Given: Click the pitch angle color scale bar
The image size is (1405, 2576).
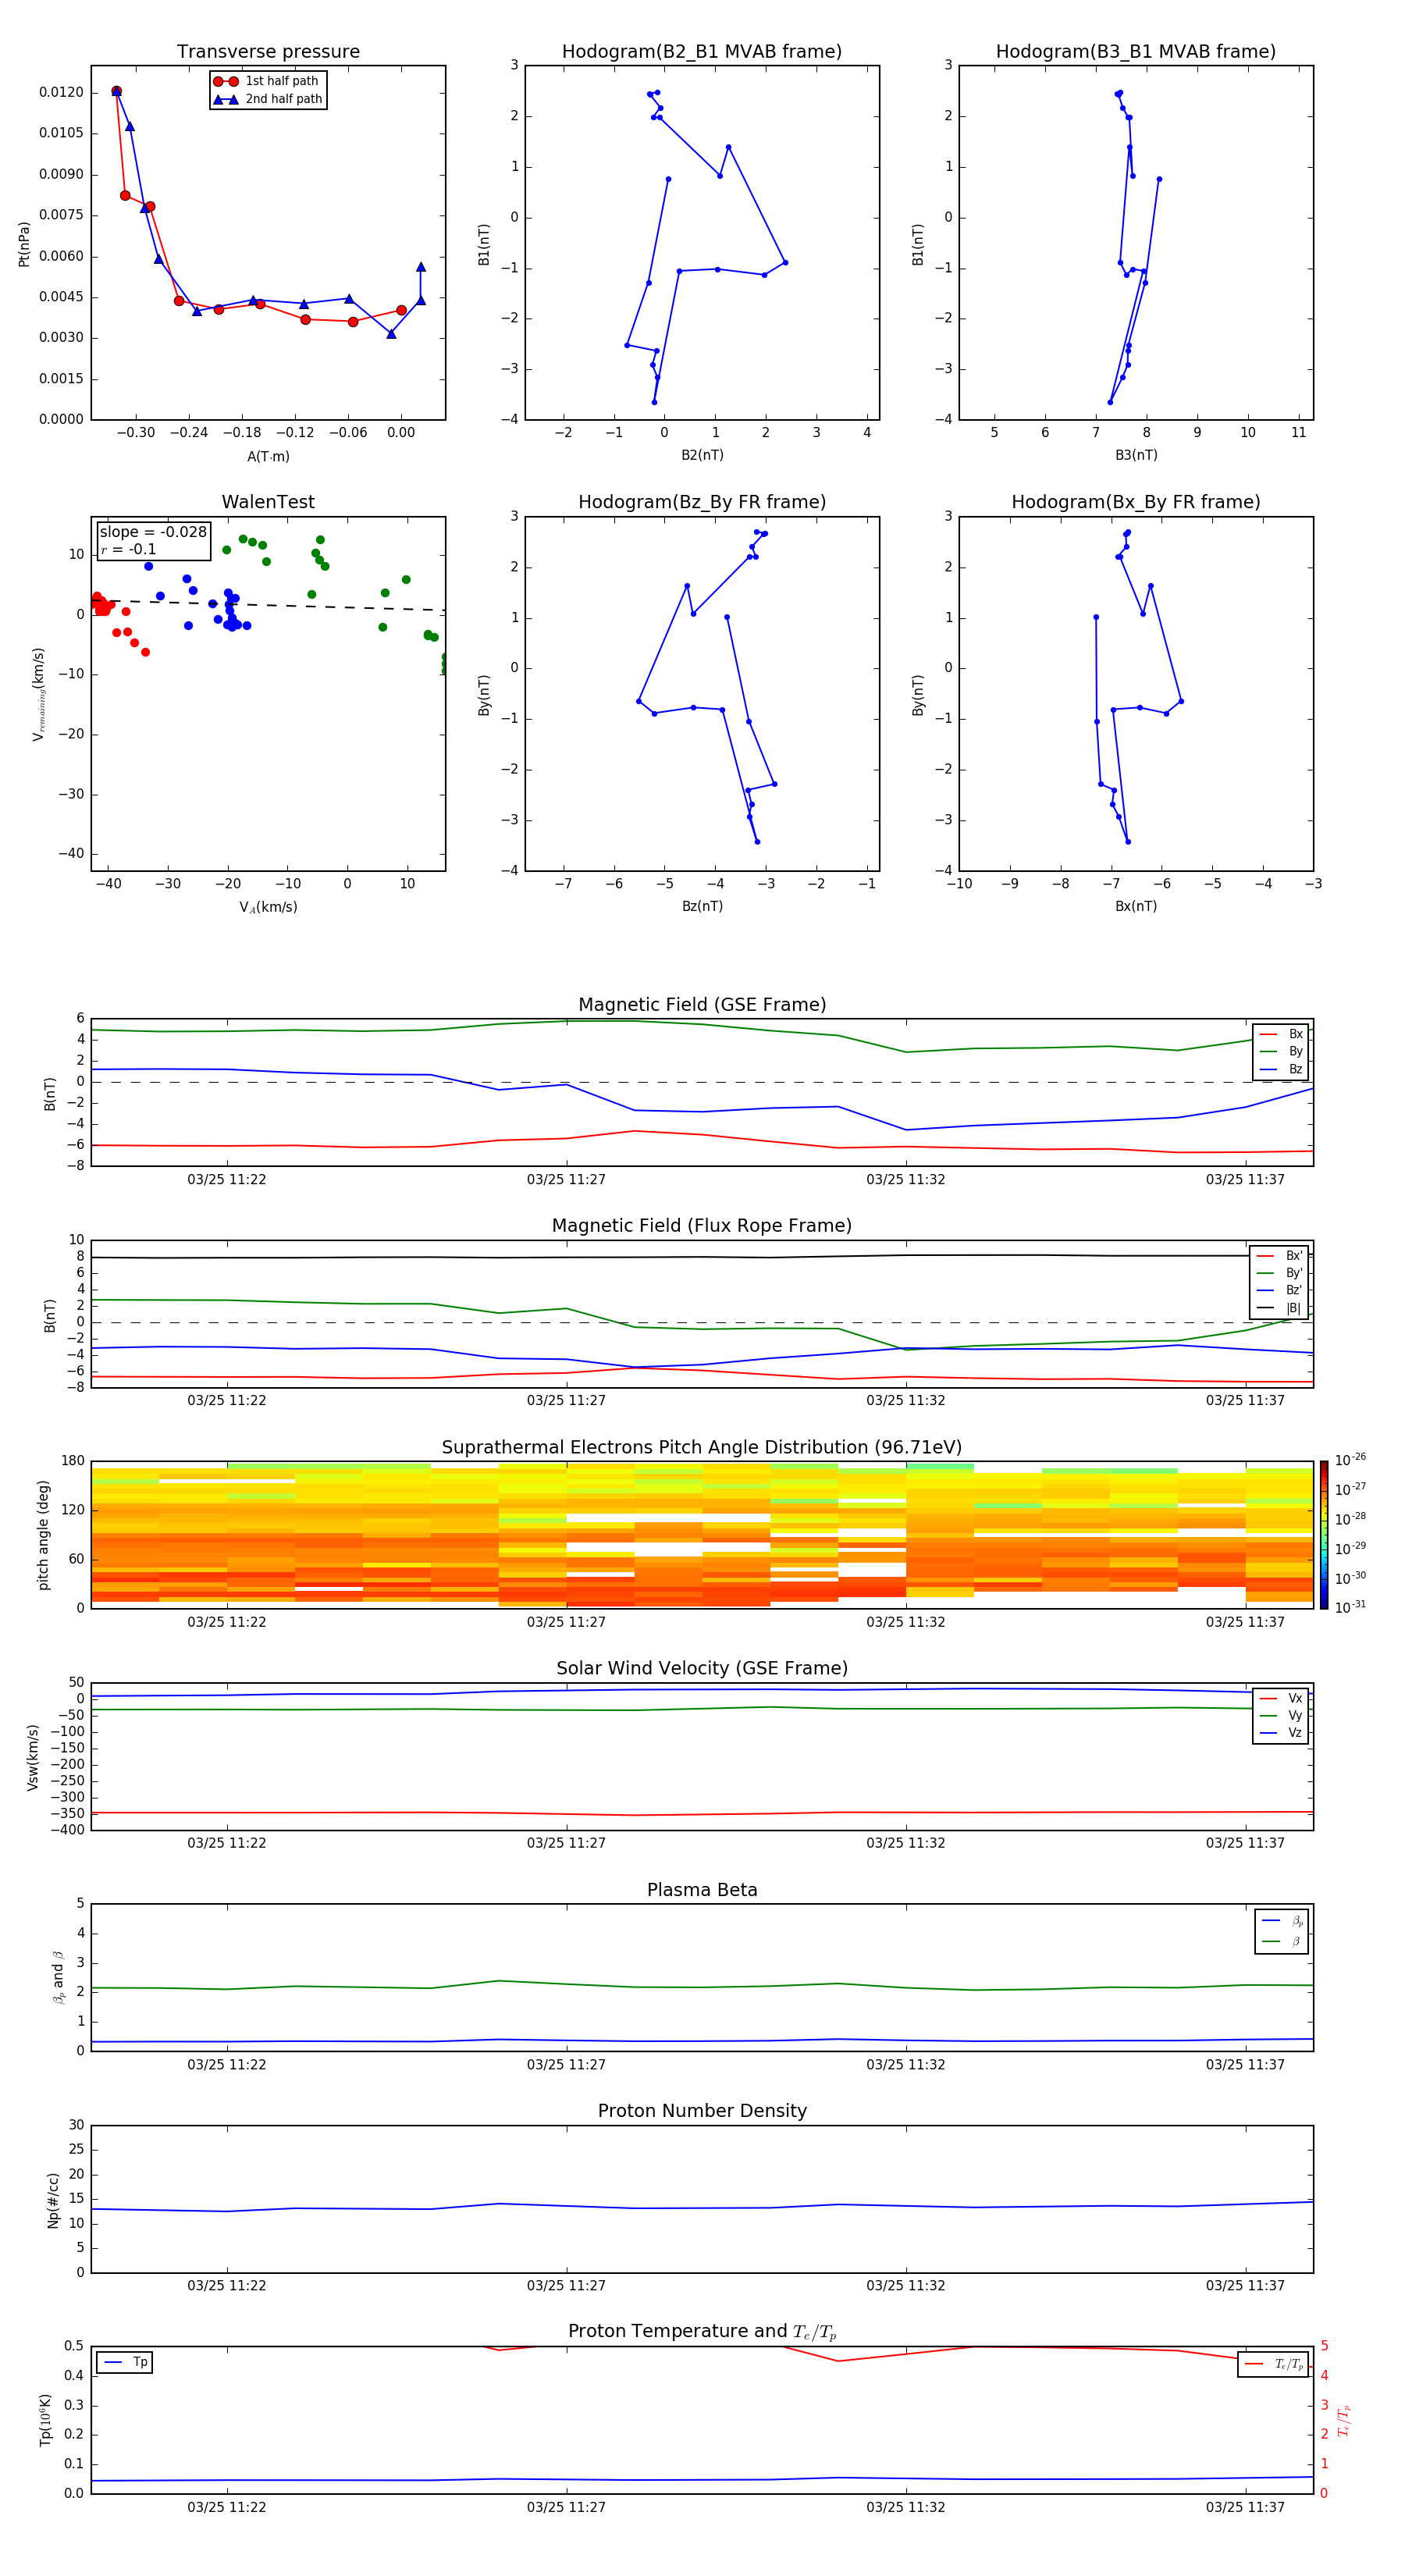Looking at the screenshot, I should click(x=1323, y=1534).
